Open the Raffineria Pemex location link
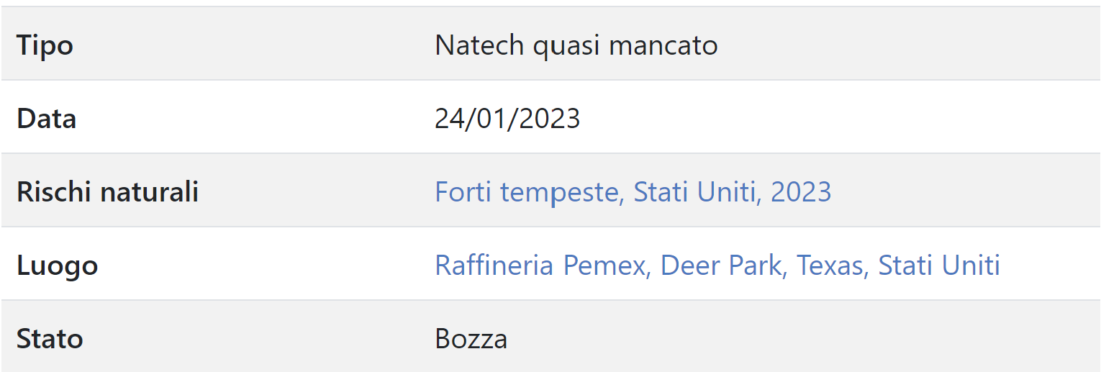Screen dimensions: 1101x372 click(717, 266)
